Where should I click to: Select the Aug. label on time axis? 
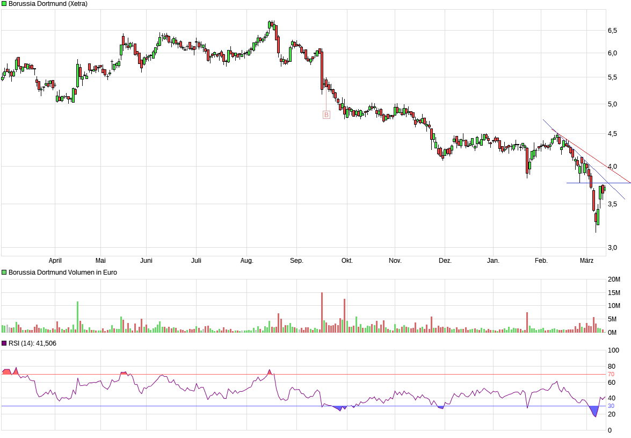pyautogui.click(x=246, y=261)
